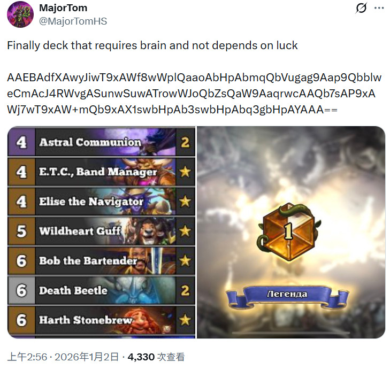Open the three-dot more options menu

tap(379, 8)
